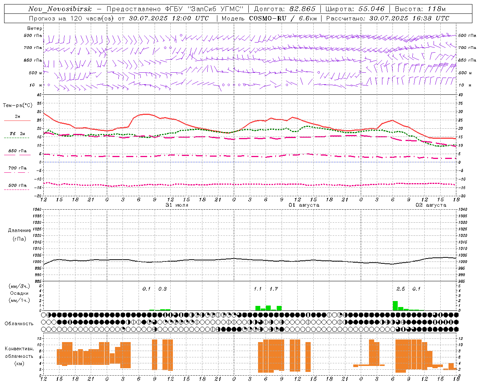Click the (гПа) pressure unit label

point(19,239)
